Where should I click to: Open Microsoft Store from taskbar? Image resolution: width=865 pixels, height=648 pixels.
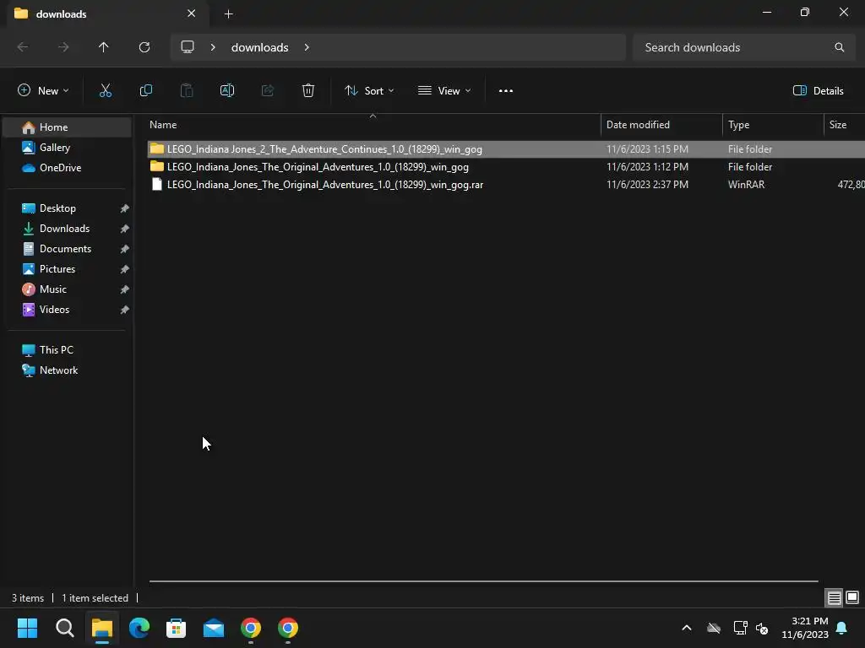176,628
